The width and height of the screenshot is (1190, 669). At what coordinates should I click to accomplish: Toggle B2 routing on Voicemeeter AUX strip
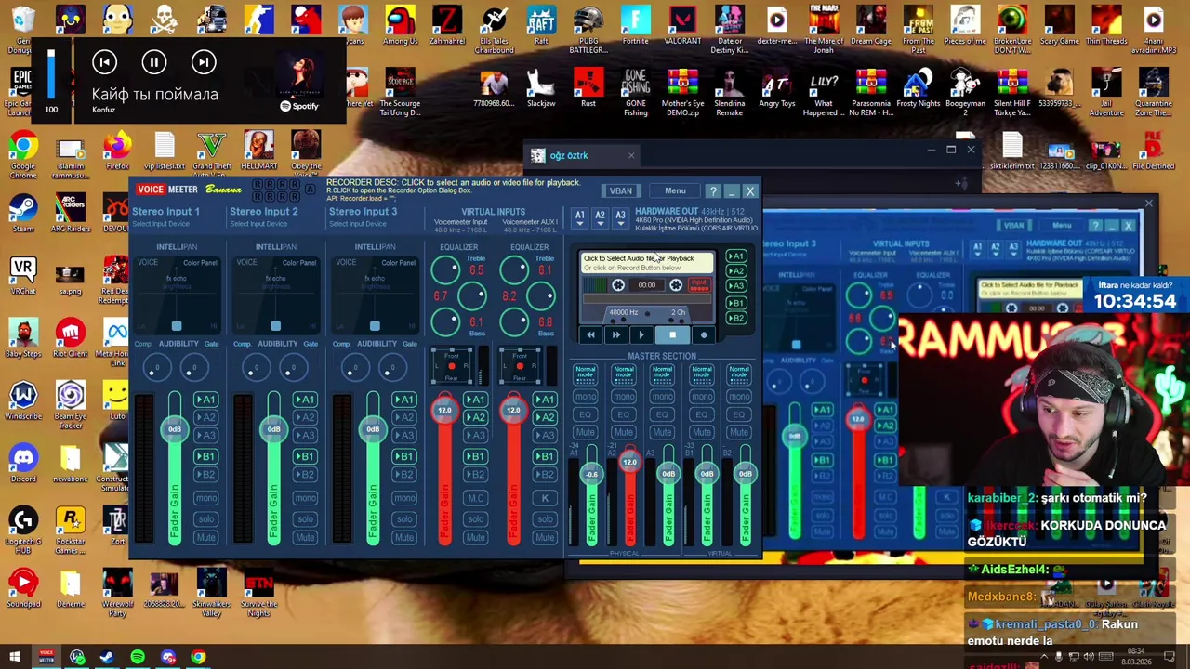click(545, 475)
